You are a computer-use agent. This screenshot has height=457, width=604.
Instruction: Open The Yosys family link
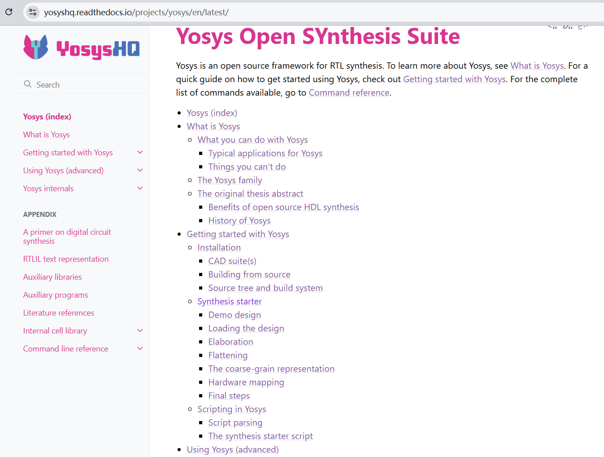[230, 180]
